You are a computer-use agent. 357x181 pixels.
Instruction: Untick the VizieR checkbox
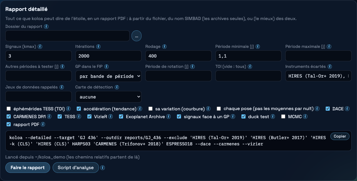(x=89, y=116)
